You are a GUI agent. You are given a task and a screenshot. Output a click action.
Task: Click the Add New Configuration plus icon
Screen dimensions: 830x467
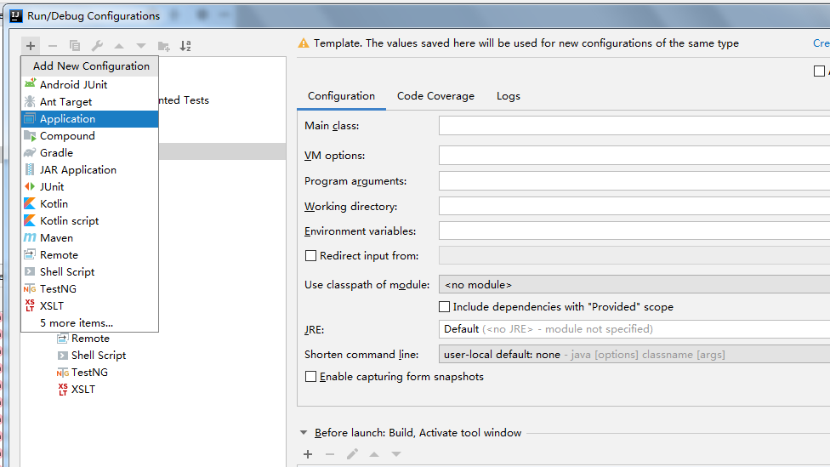pos(30,46)
